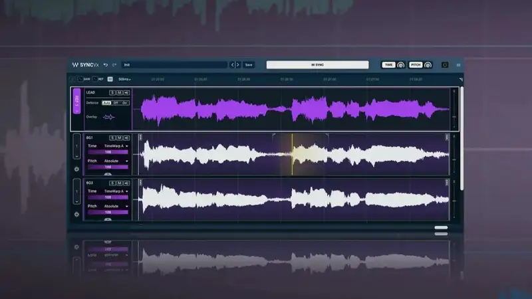This screenshot has width=532, height=299.
Task: Click the square power icon in header
Action: [445, 64]
